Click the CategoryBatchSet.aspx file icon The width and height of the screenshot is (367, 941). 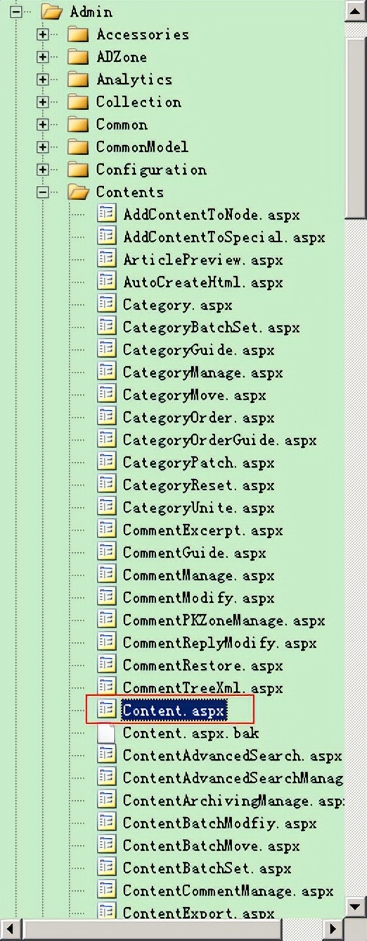(106, 326)
